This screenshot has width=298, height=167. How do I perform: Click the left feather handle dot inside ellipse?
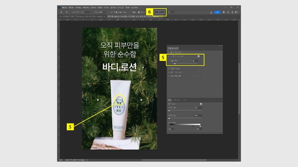coord(98,100)
